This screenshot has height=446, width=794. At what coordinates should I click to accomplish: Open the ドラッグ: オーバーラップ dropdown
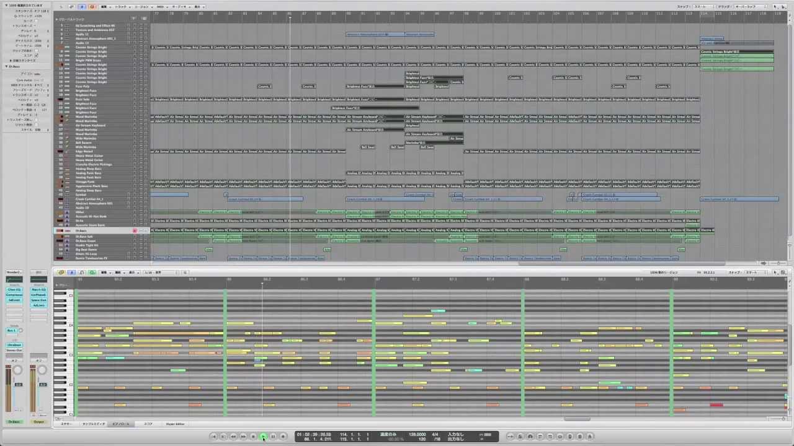[x=751, y=7]
